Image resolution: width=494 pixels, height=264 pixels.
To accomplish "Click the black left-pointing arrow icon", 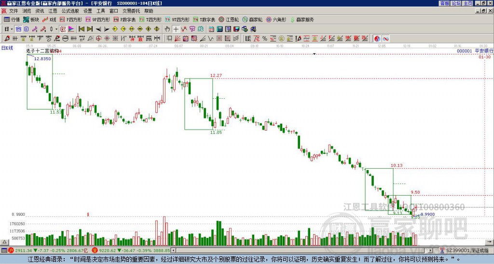I will (98, 29).
